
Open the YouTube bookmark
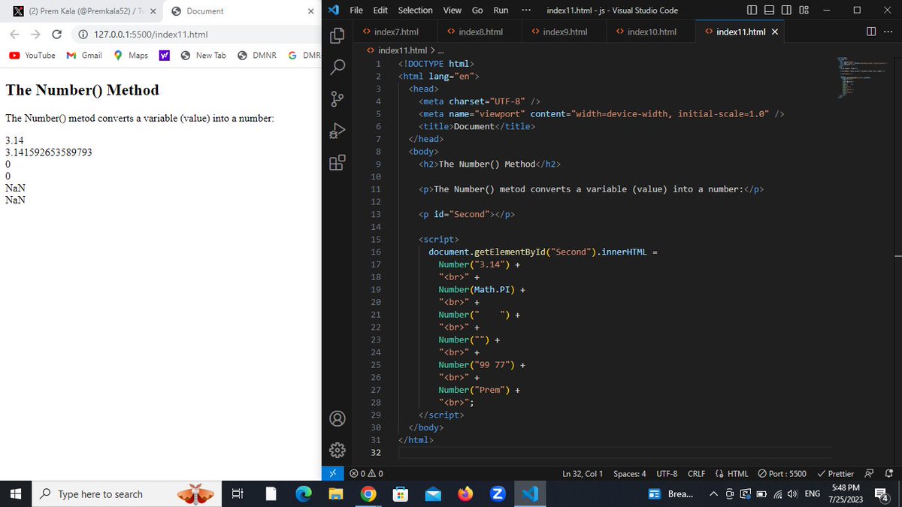pos(32,56)
